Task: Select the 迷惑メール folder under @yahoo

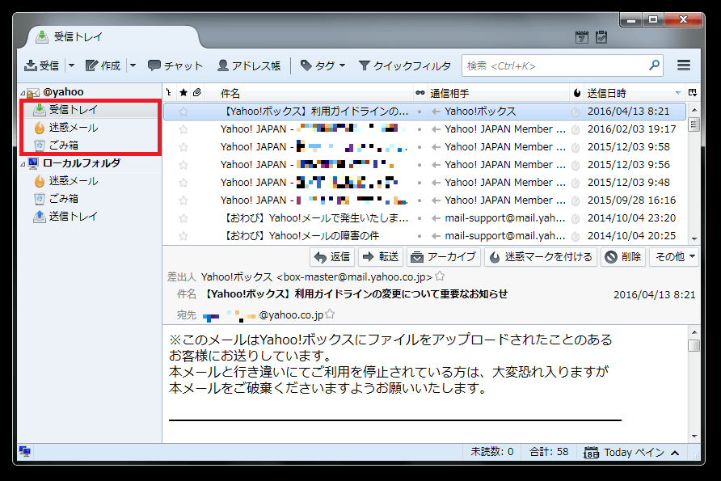Action: click(x=73, y=128)
